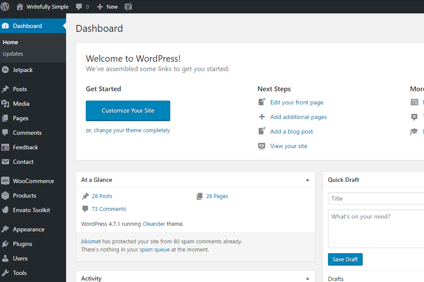Toggle Home highlighting under Dashboard
Viewport: 424px width, 282px height.
coord(11,42)
